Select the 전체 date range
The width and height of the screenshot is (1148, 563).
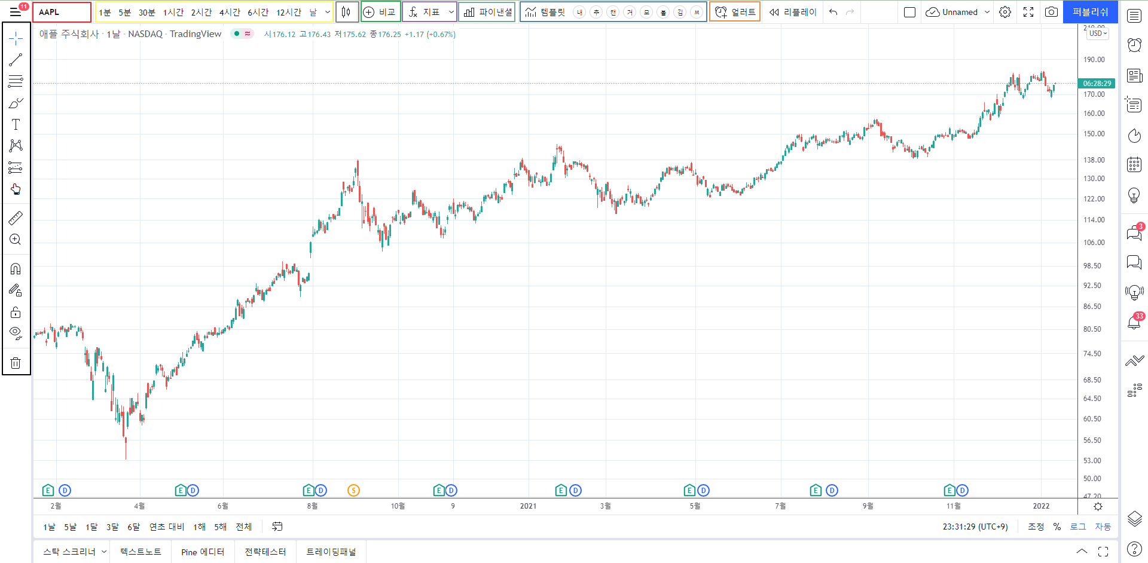click(243, 527)
